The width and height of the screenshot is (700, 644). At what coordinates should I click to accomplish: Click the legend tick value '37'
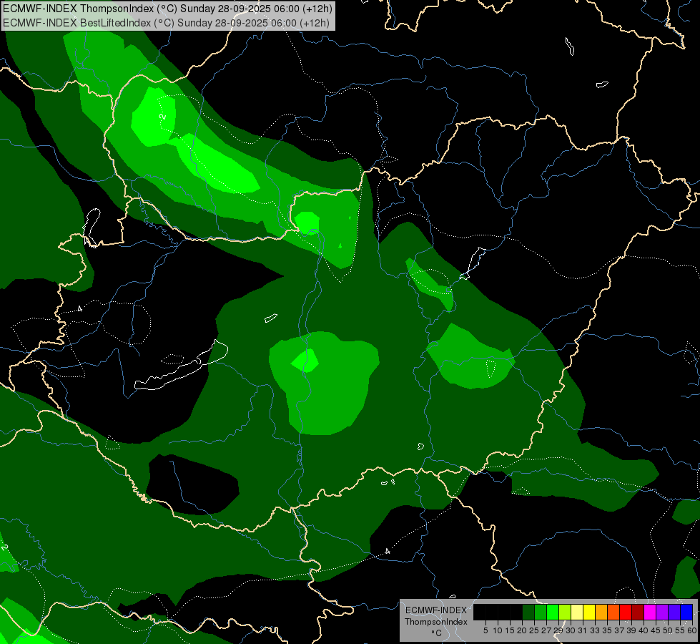coord(619,630)
